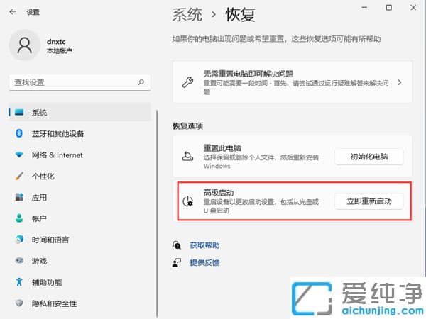Click the shield icon for 隐私和安全性

pyautogui.click(x=19, y=303)
